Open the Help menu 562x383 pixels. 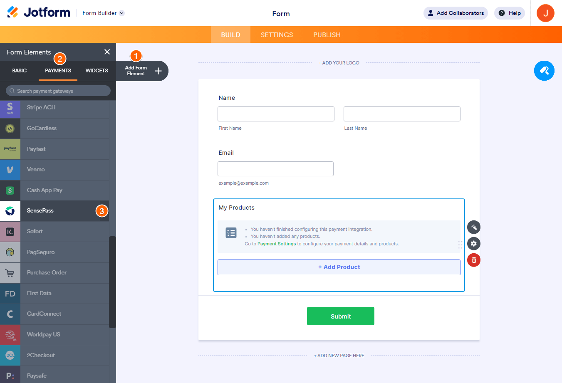[x=510, y=13]
